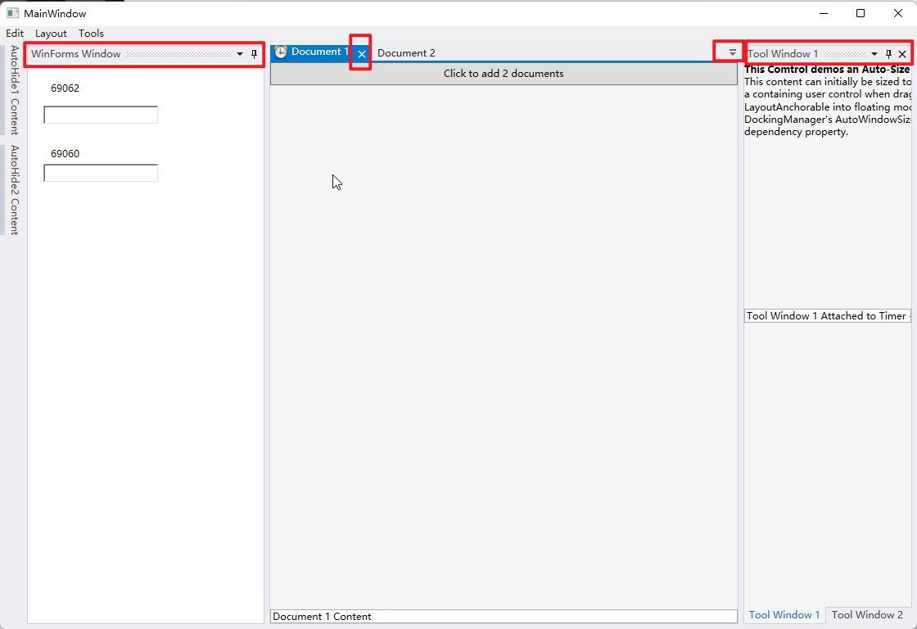This screenshot has width=917, height=629.
Task: Show the AutoHide2 Content panel
Action: tap(12, 192)
